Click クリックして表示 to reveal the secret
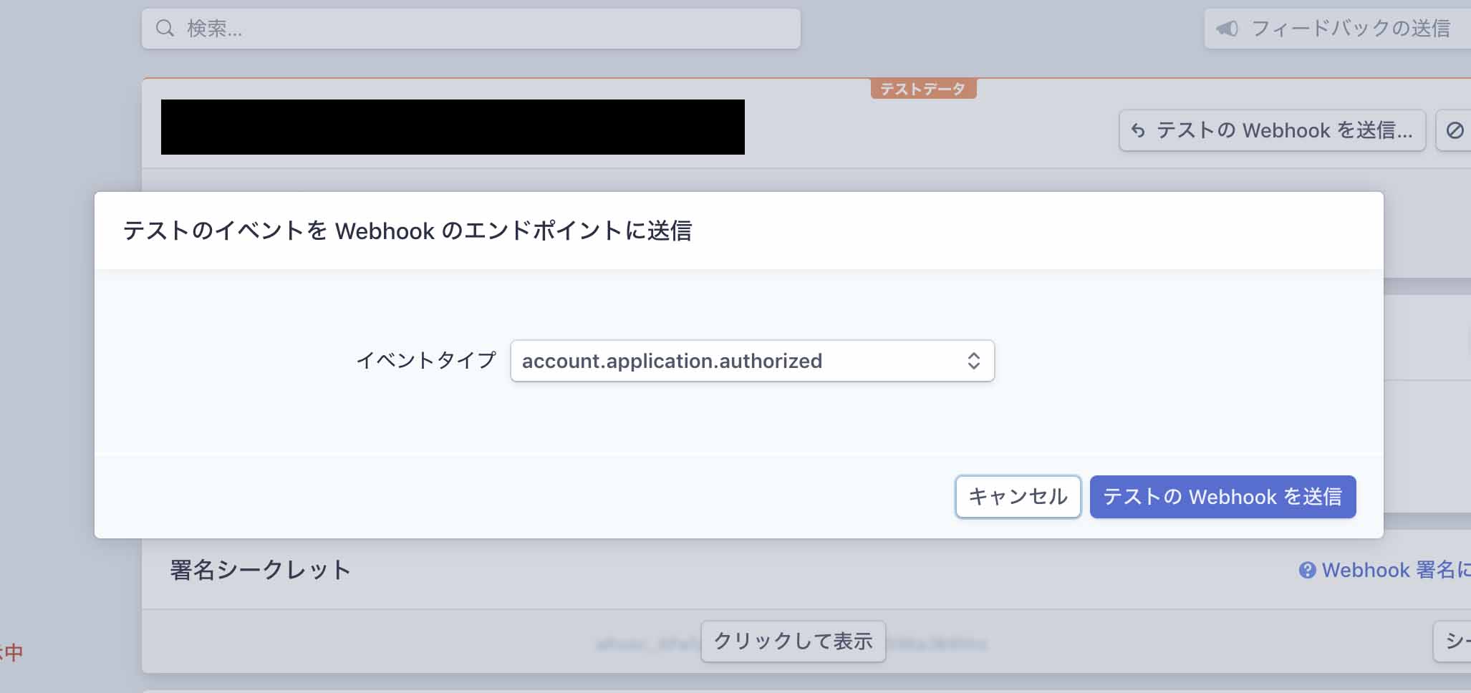This screenshot has width=1471, height=693. tap(793, 641)
